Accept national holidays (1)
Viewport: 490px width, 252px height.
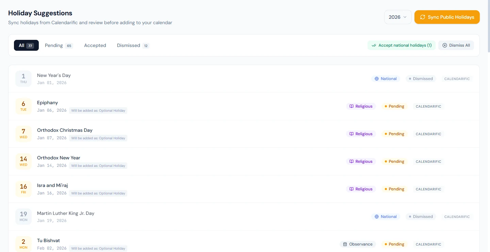pos(402,45)
